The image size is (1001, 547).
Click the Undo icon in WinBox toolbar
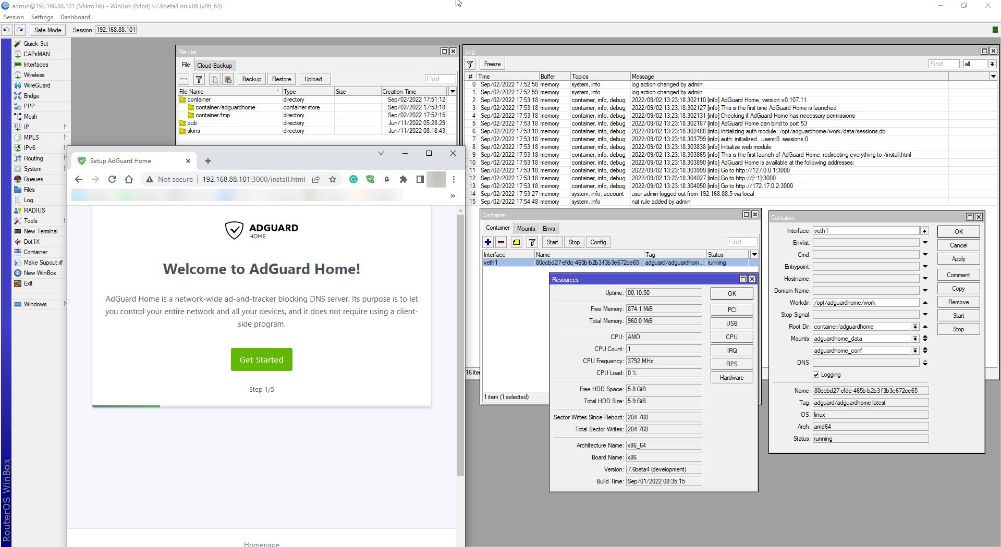click(7, 30)
